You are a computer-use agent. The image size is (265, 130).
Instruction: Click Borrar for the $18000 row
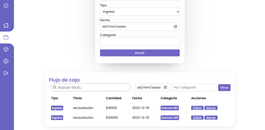[x=211, y=108]
